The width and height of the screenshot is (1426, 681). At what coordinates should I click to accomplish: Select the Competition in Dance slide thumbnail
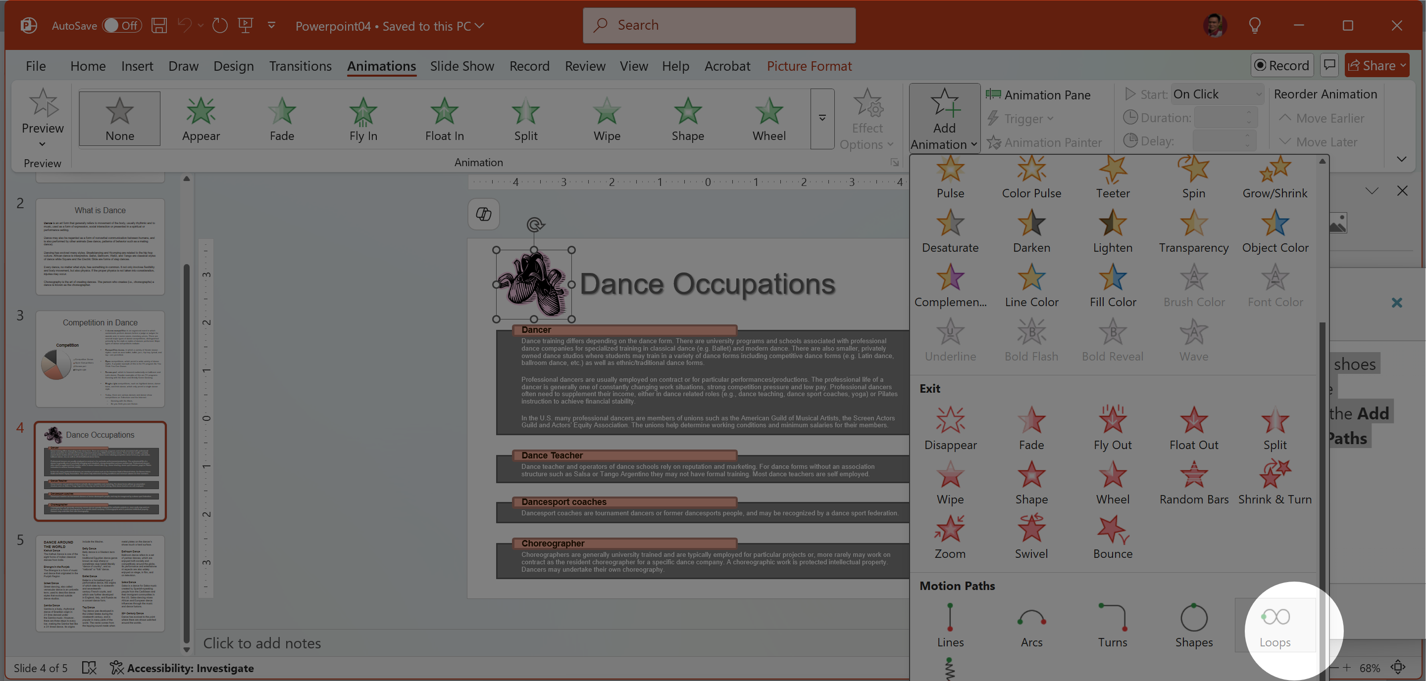coord(100,360)
